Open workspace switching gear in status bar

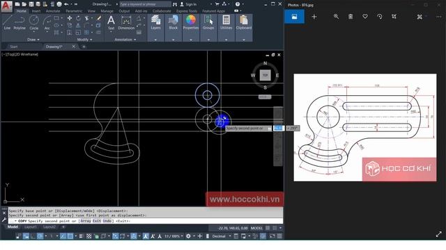click(188, 236)
